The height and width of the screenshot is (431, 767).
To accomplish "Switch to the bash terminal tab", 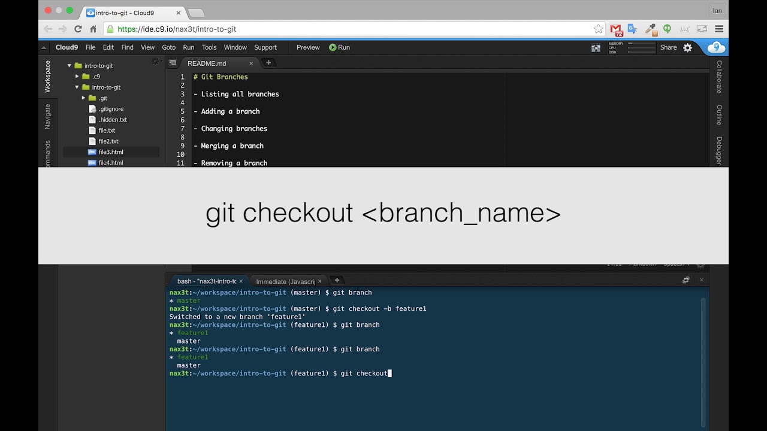I will point(207,281).
